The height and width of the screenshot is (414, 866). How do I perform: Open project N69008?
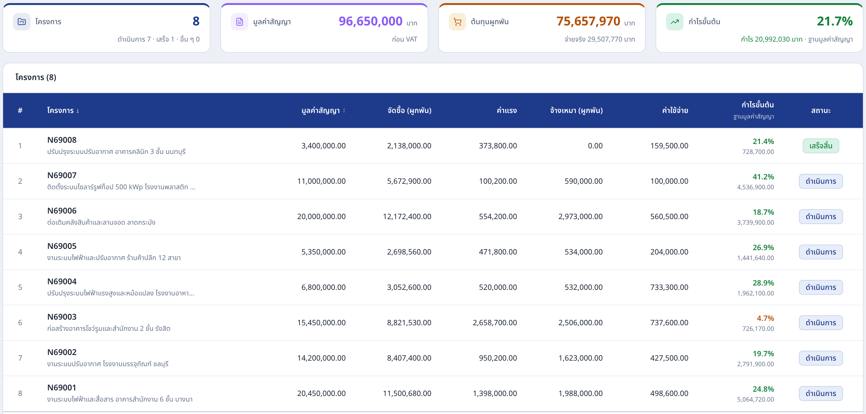click(x=62, y=140)
